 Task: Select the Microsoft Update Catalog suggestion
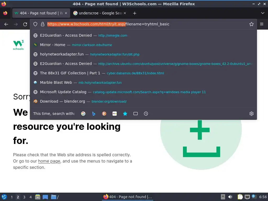[143, 92]
